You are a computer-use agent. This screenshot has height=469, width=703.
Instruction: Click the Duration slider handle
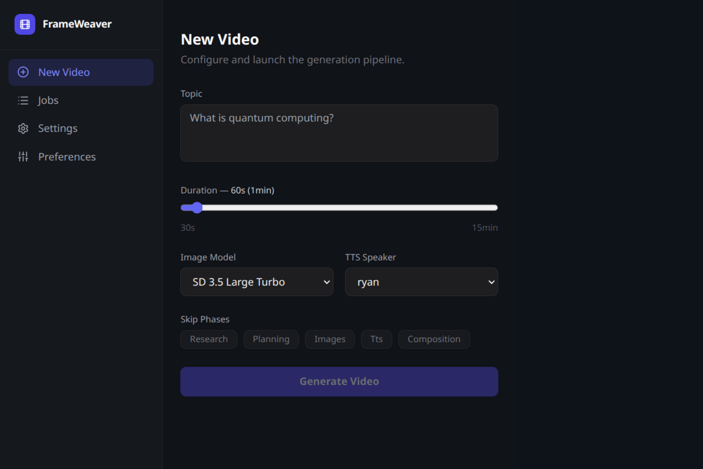coord(197,208)
